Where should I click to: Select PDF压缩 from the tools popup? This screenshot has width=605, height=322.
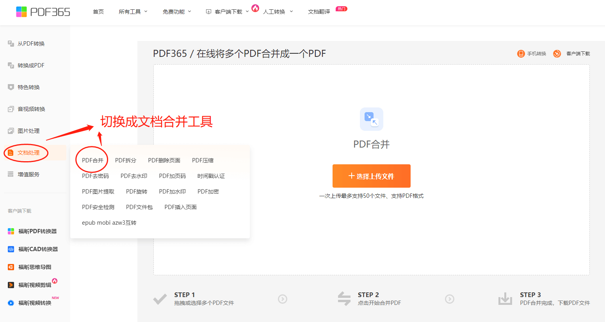click(203, 160)
